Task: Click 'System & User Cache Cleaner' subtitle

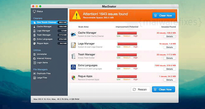Action: [91, 36]
